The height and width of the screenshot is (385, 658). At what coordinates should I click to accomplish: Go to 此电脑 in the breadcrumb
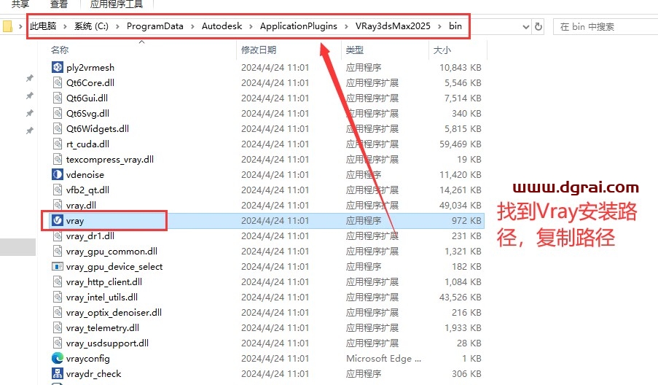click(x=43, y=26)
